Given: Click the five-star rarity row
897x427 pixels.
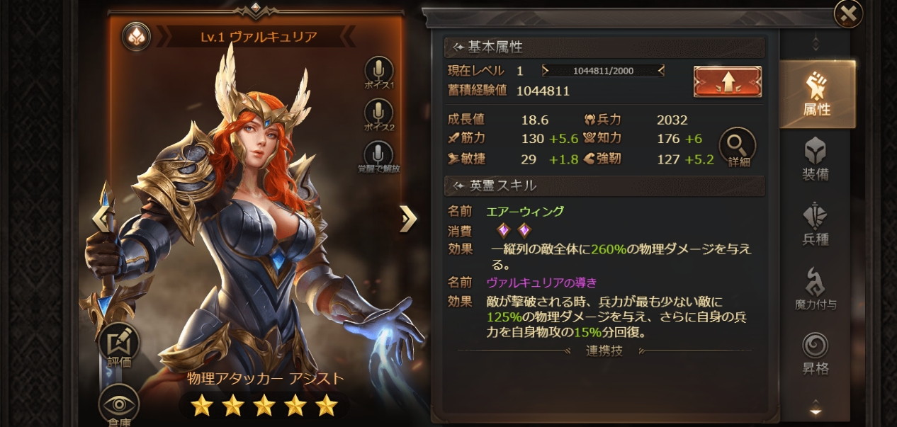Looking at the screenshot, I should (264, 406).
